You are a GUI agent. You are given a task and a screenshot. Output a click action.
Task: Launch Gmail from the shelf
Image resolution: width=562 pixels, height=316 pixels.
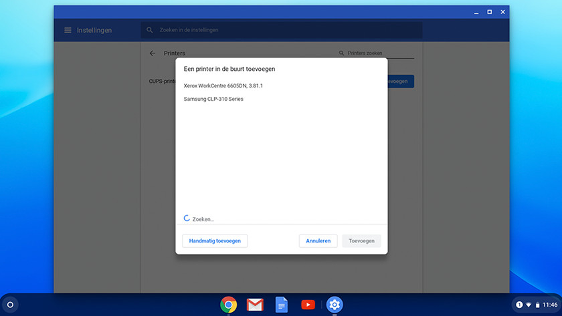coord(255,305)
